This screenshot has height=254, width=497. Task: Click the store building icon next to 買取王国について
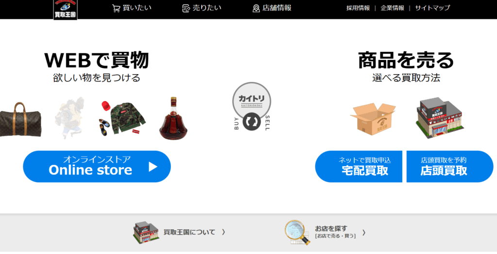click(146, 232)
